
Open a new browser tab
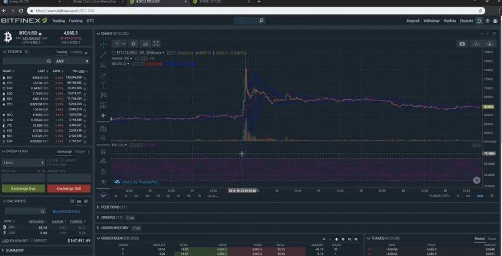click(259, 2)
